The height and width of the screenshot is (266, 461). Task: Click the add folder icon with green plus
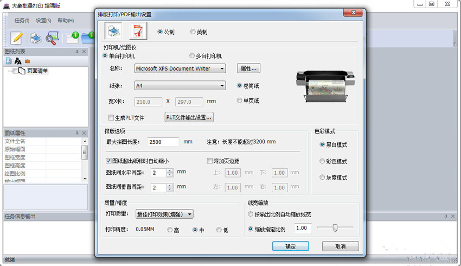tap(88, 37)
